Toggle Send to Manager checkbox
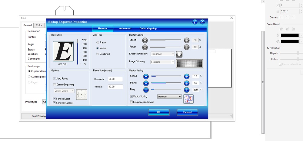 54,103
